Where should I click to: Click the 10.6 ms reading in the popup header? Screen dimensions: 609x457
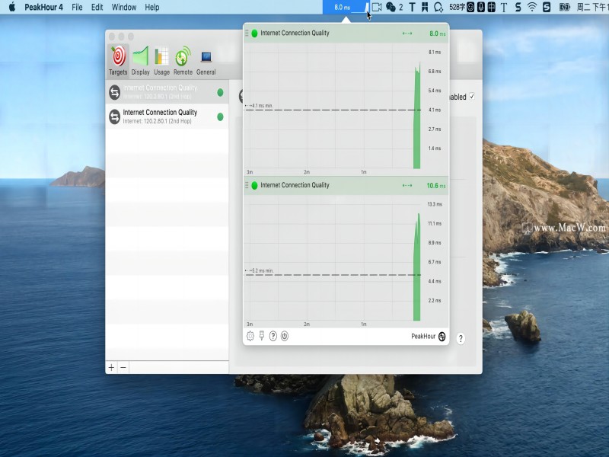436,185
